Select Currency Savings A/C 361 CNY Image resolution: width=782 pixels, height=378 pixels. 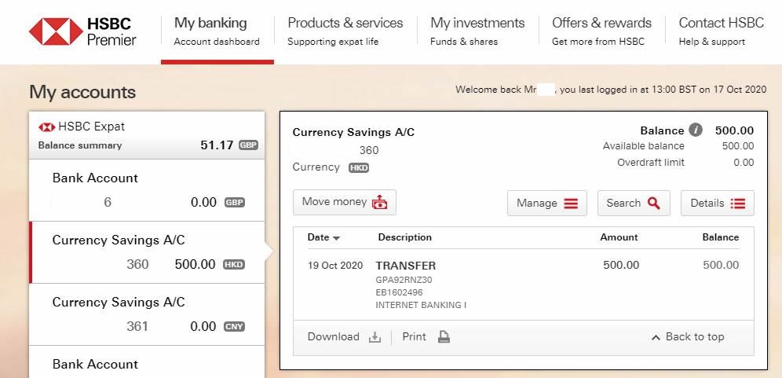147,314
